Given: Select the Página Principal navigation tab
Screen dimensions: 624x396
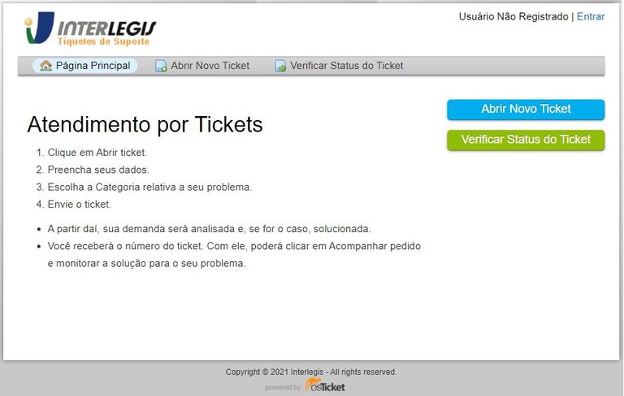Looking at the screenshot, I should pos(85,66).
